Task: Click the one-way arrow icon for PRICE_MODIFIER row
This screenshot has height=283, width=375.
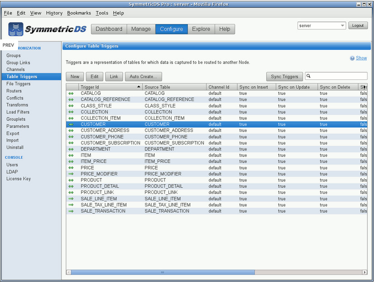Action: pyautogui.click(x=71, y=174)
